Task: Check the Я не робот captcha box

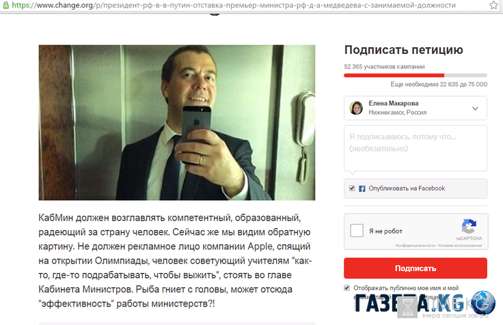Action: [356, 231]
